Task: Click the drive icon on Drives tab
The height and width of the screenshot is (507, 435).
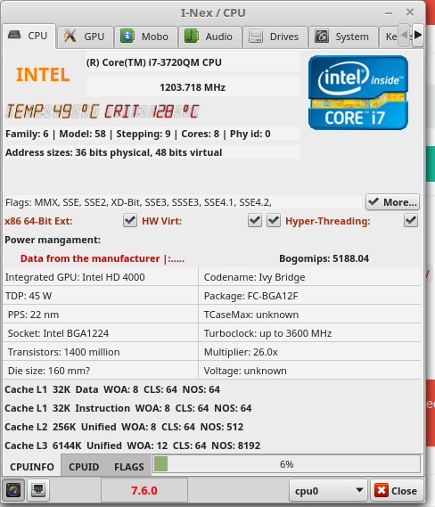Action: 256,37
